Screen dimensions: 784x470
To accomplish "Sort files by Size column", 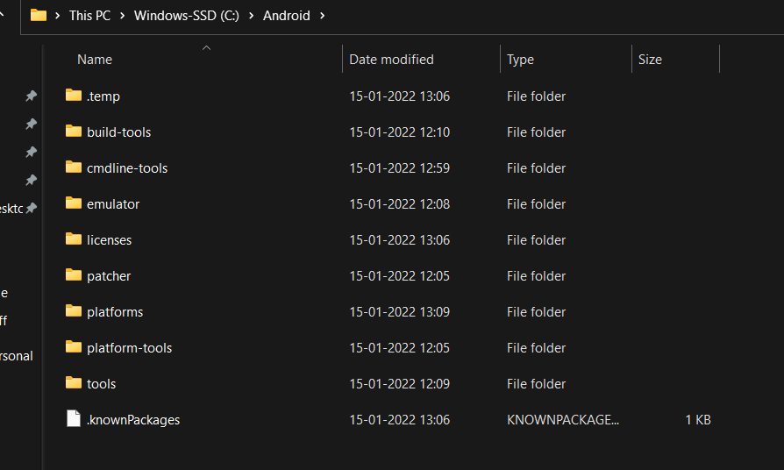I will click(650, 60).
